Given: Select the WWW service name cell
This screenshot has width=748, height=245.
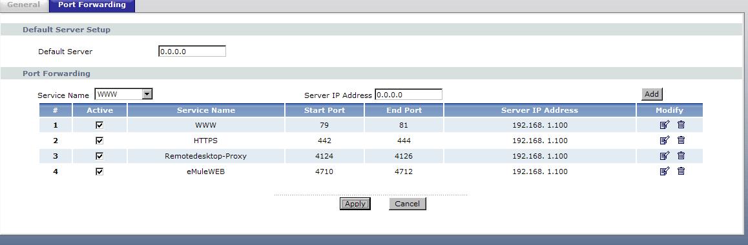Looking at the screenshot, I should tap(205, 126).
